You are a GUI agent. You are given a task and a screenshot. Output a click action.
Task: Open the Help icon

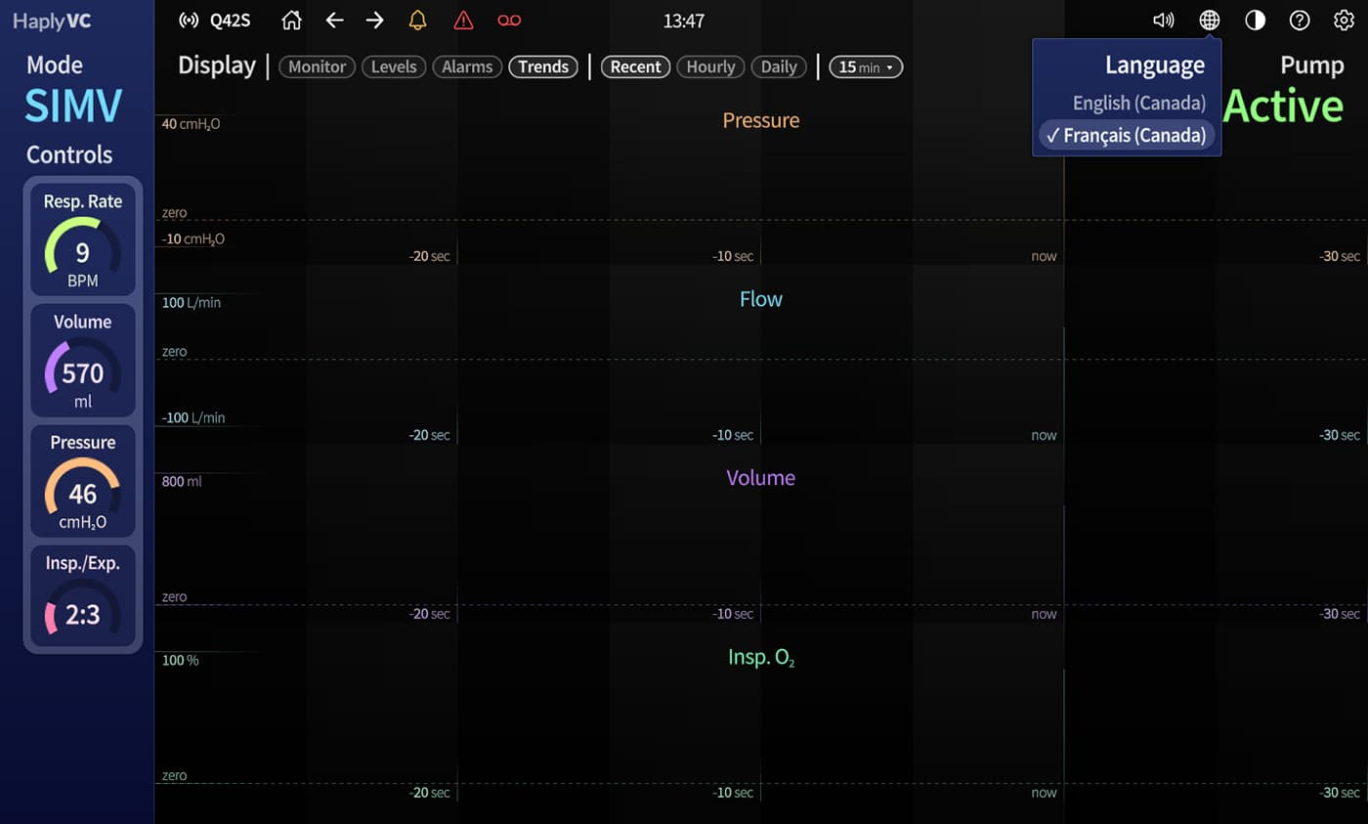pyautogui.click(x=1300, y=19)
